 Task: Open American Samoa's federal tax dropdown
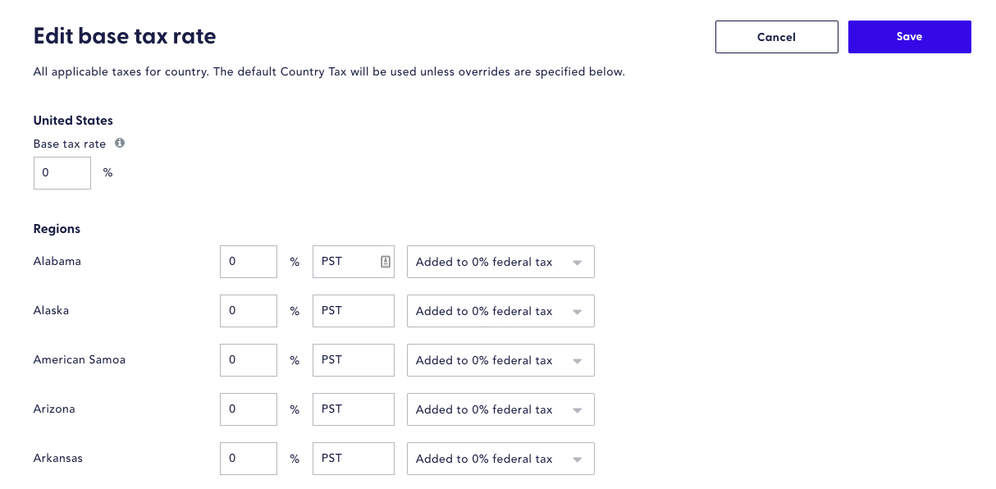(500, 359)
